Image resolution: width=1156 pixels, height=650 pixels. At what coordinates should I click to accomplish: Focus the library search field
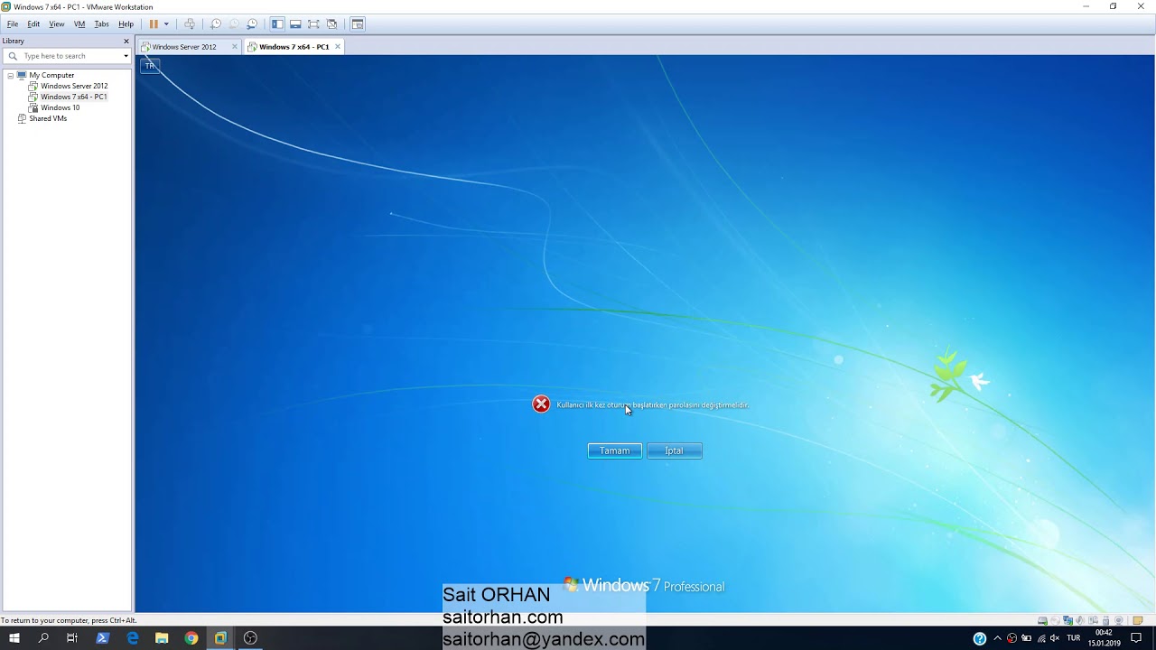pos(69,56)
